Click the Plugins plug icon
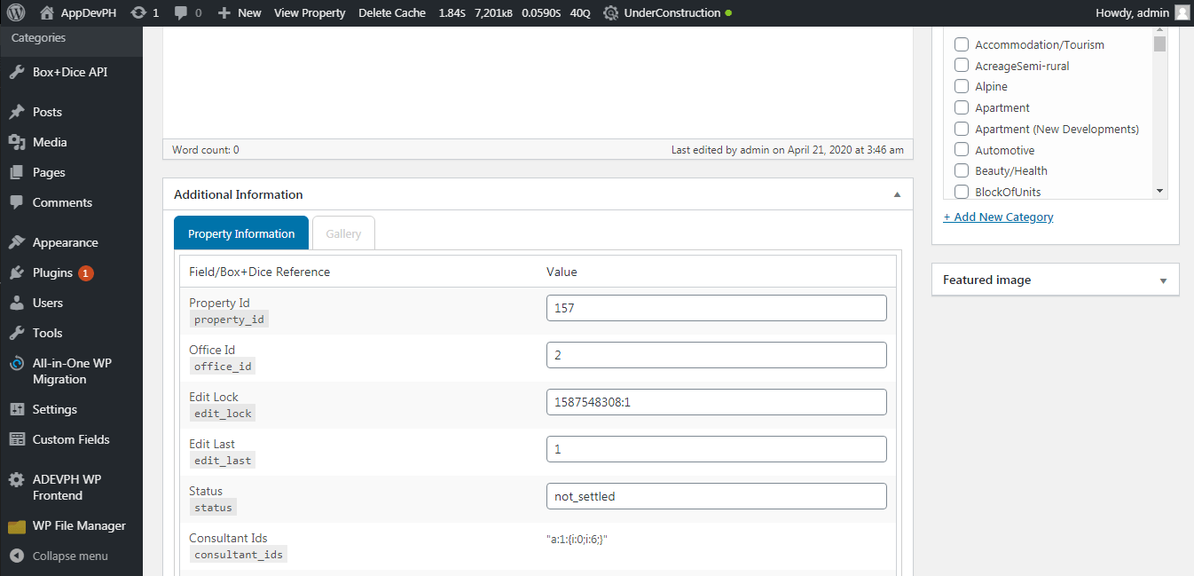The height and width of the screenshot is (576, 1194). point(17,272)
